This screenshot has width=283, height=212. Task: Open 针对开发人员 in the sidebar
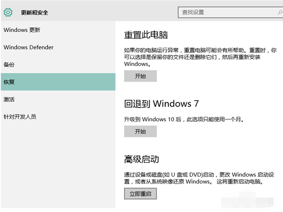click(19, 116)
